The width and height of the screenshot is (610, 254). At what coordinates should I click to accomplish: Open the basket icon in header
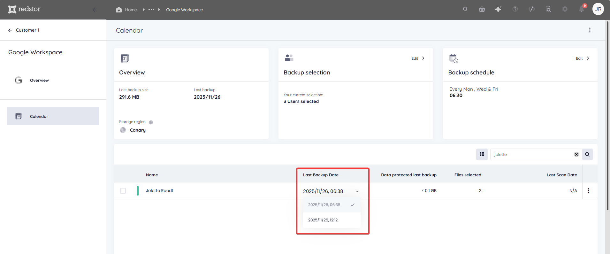point(482,9)
